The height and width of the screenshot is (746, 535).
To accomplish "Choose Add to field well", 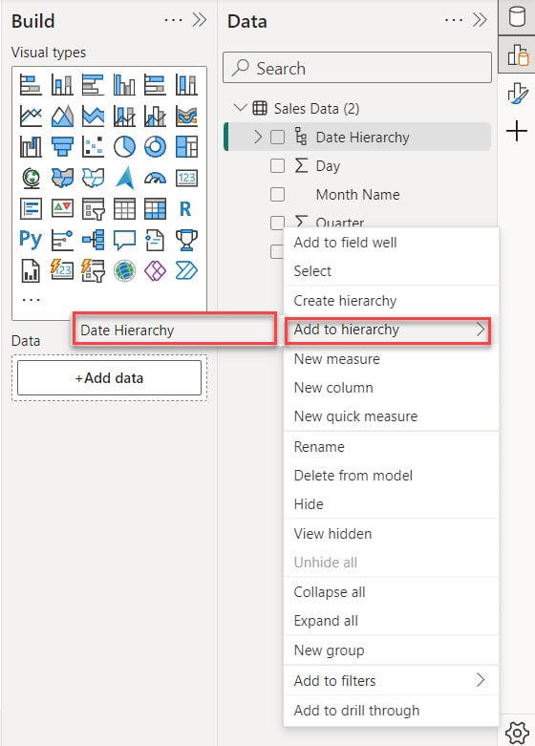I will (x=391, y=243).
